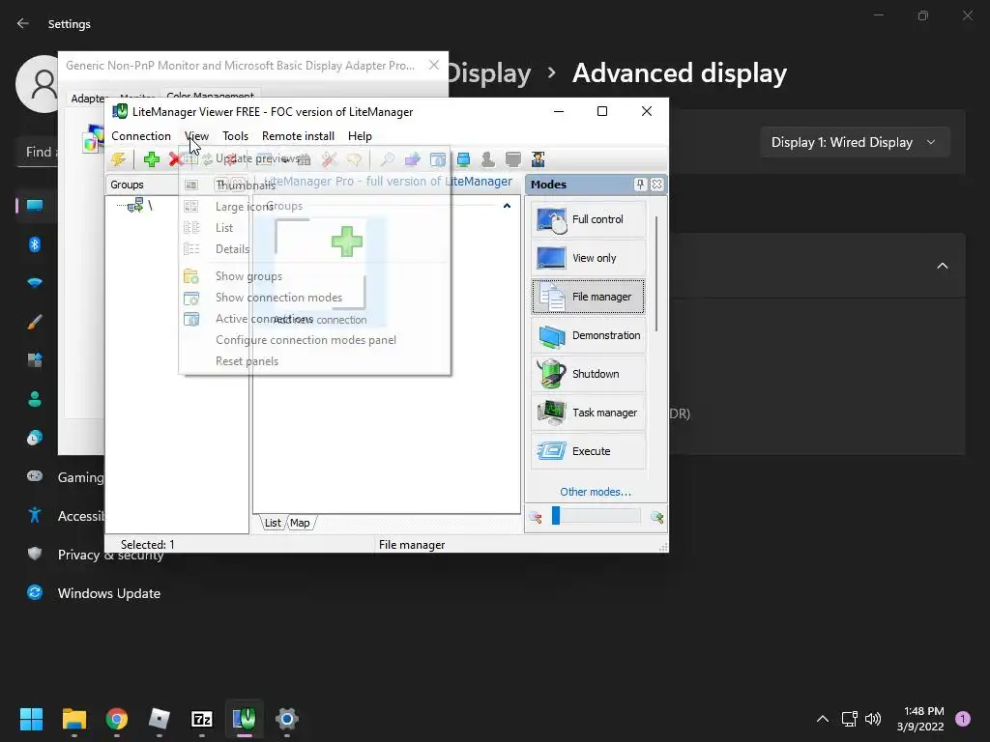Click Accounts person icon in Settings sidebar

tap(35, 399)
